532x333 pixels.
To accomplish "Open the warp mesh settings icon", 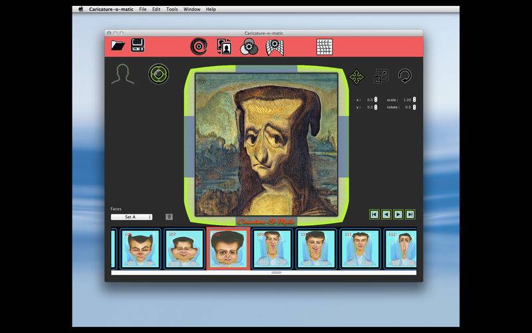I will pyautogui.click(x=275, y=47).
